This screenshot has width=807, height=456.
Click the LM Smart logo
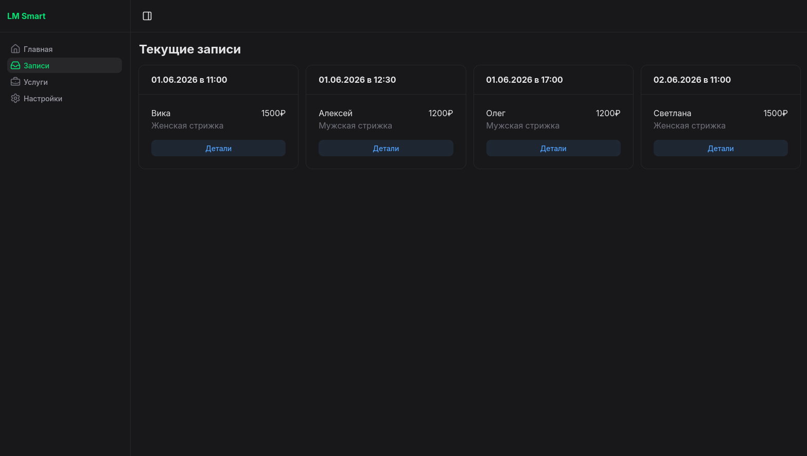[x=26, y=16]
